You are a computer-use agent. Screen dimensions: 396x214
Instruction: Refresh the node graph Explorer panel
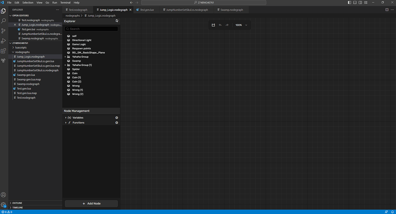coord(117,21)
